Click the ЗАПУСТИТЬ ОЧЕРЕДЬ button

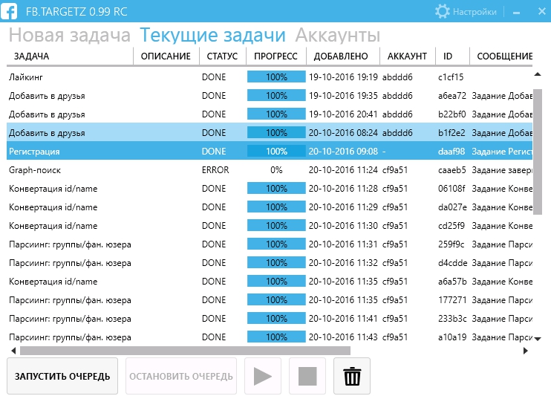(62, 376)
